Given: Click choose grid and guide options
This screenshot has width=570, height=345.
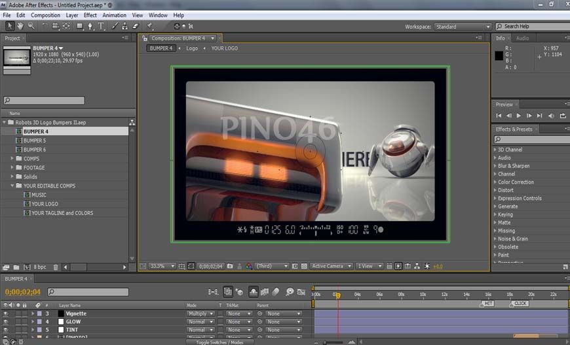Looking at the screenshot, I should (x=181, y=267).
